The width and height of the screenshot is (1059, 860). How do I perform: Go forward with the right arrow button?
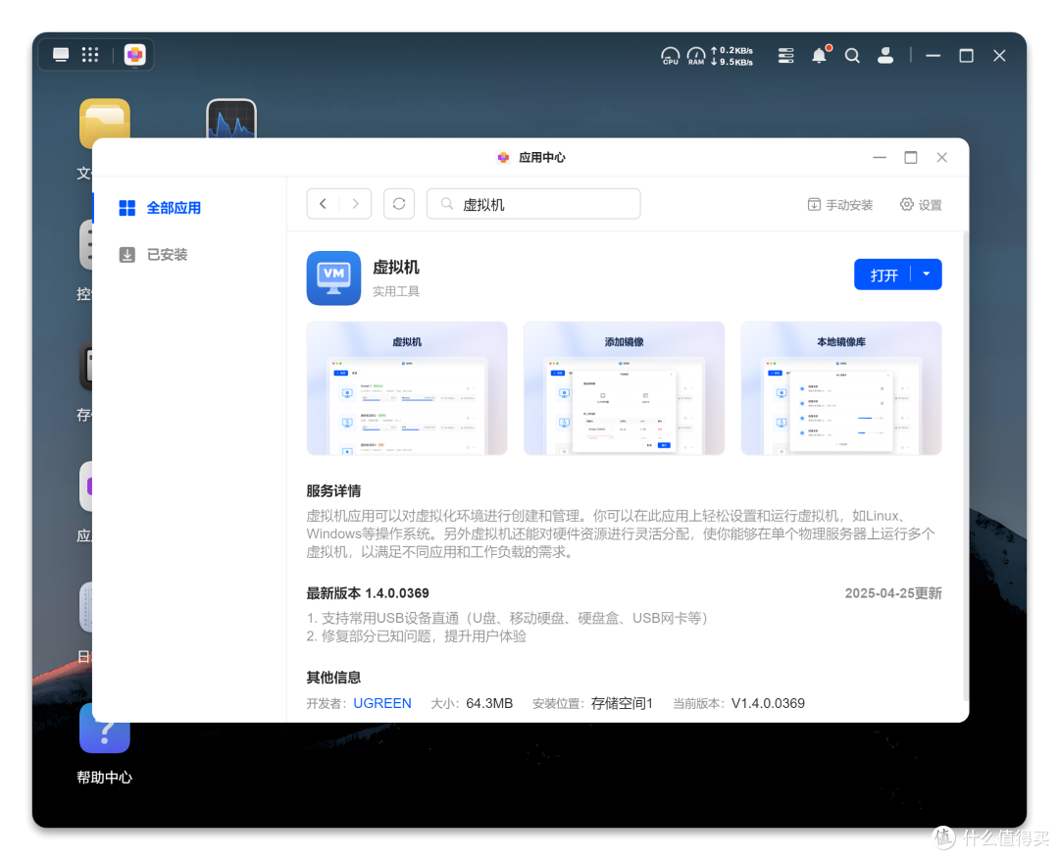coord(355,204)
